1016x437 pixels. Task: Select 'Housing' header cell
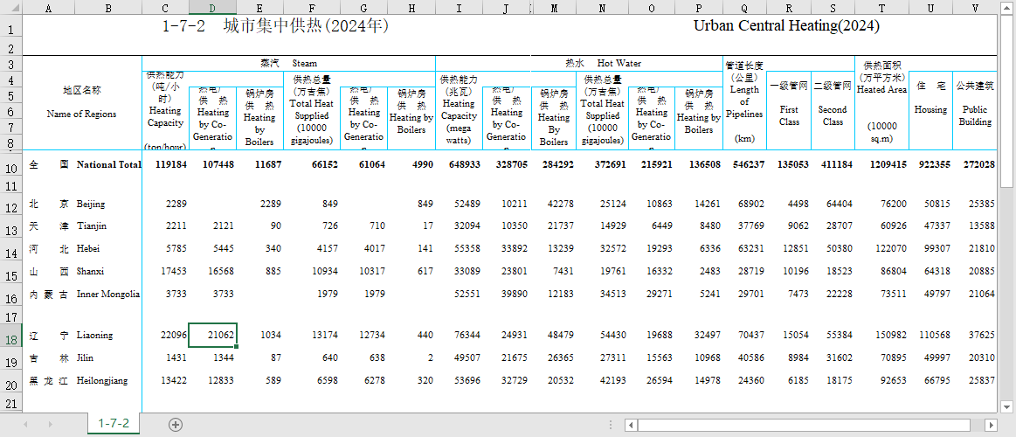930,110
